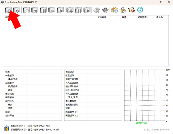The height and width of the screenshot is (134, 173).
Task: Click the pause icon right of the X icon
Action: [x=43, y=10]
